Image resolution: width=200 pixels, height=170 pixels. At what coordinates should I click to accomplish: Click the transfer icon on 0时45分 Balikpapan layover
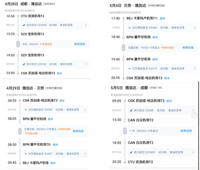click(x=20, y=131)
